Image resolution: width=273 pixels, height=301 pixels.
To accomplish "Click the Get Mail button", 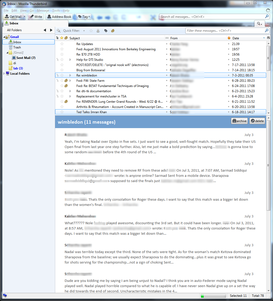I will 13,17.
